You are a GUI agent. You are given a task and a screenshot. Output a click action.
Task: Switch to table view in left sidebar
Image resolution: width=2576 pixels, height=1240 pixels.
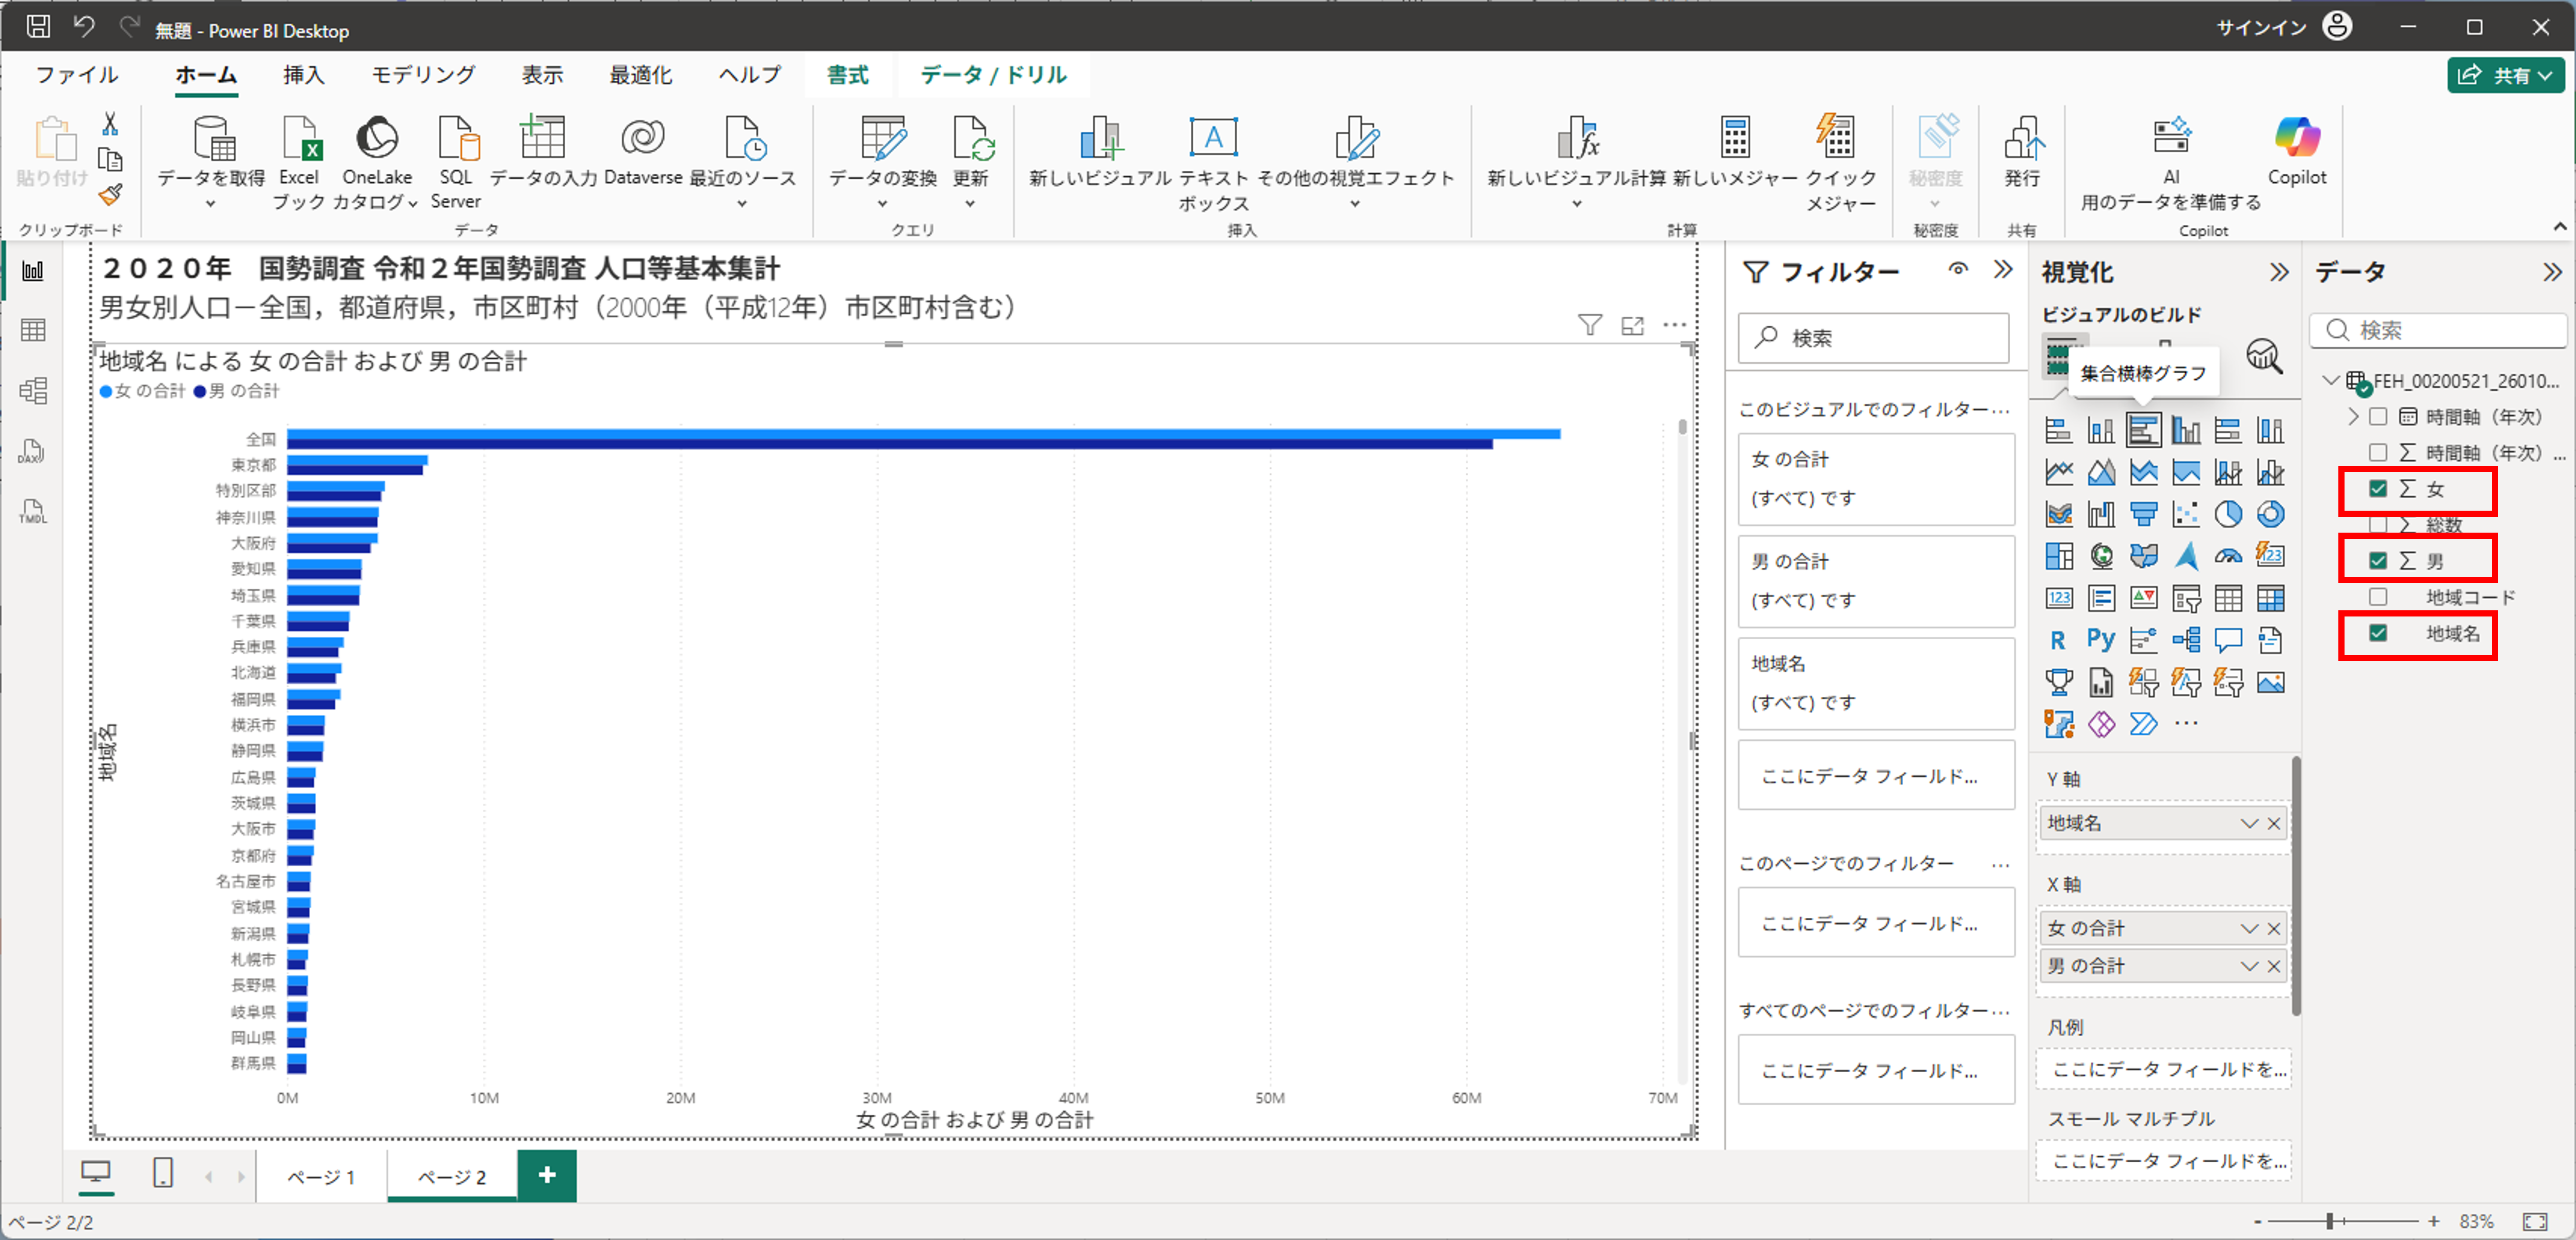(x=33, y=330)
